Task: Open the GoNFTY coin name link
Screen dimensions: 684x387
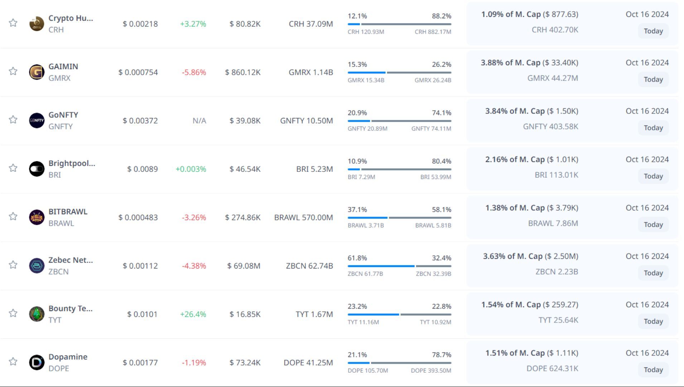Action: click(63, 115)
